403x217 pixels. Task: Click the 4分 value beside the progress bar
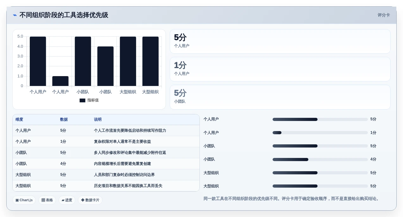(374, 159)
